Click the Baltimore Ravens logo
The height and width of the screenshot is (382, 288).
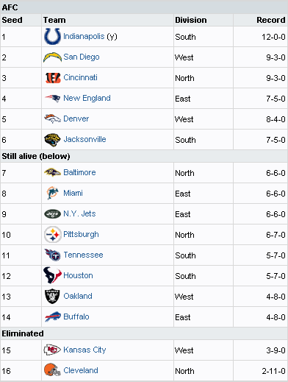[52, 172]
